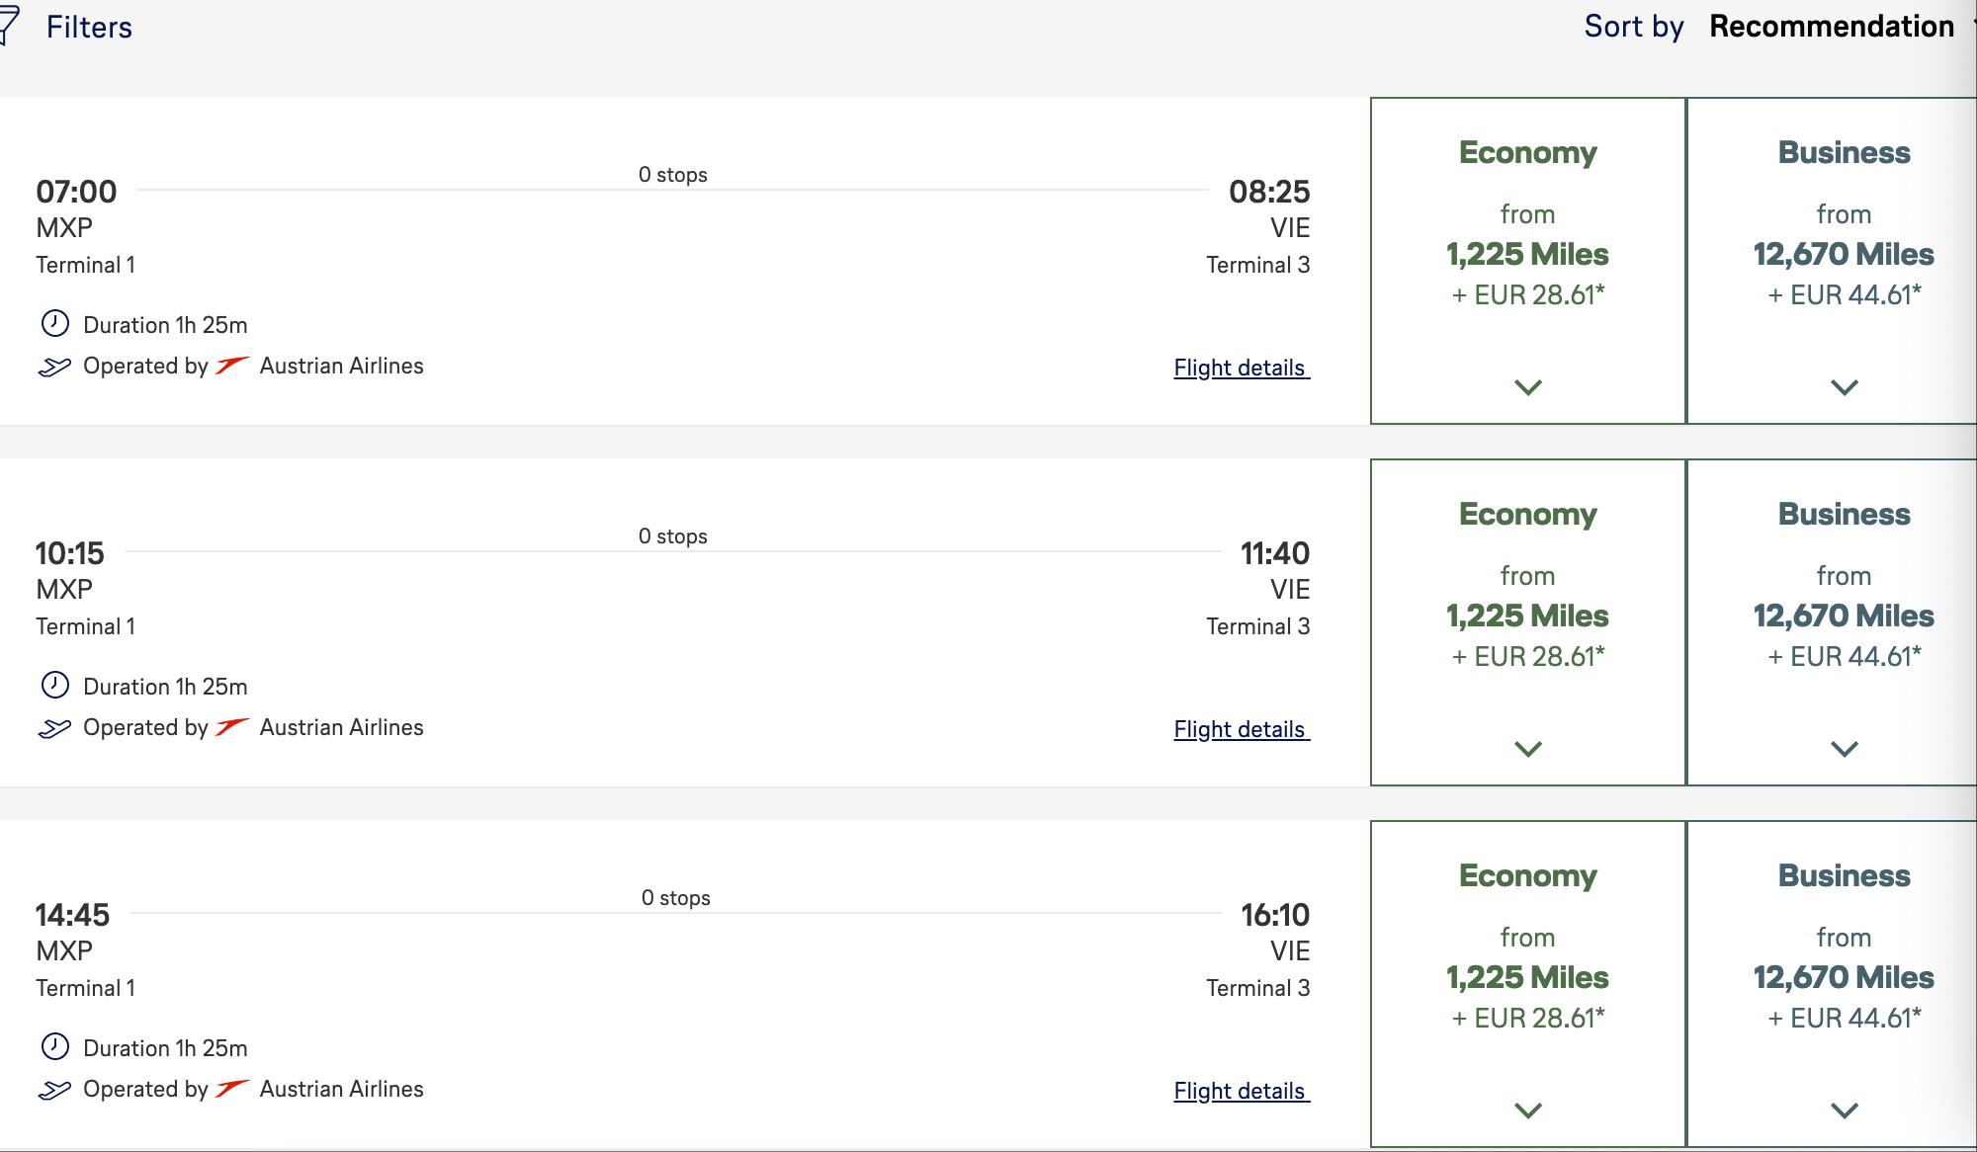
Task: Expand Economy fares for 07:00 flight
Action: [1528, 387]
